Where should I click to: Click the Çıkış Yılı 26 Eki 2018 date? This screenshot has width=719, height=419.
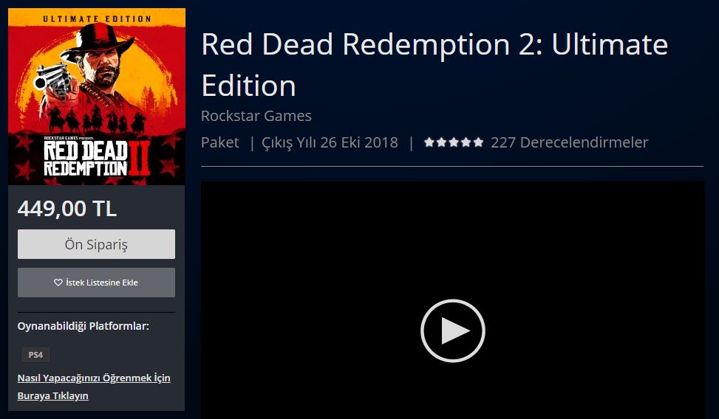pos(330,142)
